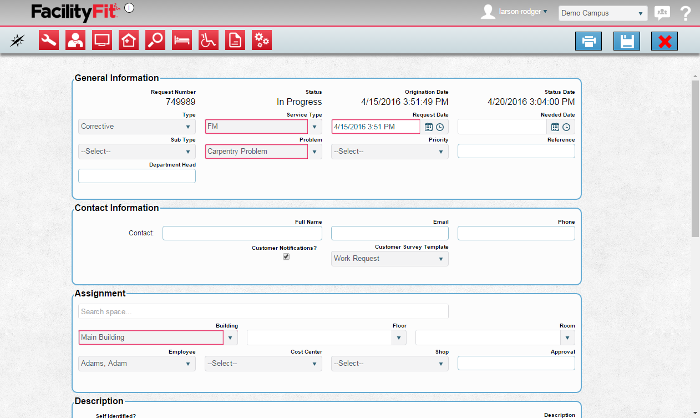Click the monitor icon in toolbar
The width and height of the screenshot is (700, 418).
tap(102, 40)
